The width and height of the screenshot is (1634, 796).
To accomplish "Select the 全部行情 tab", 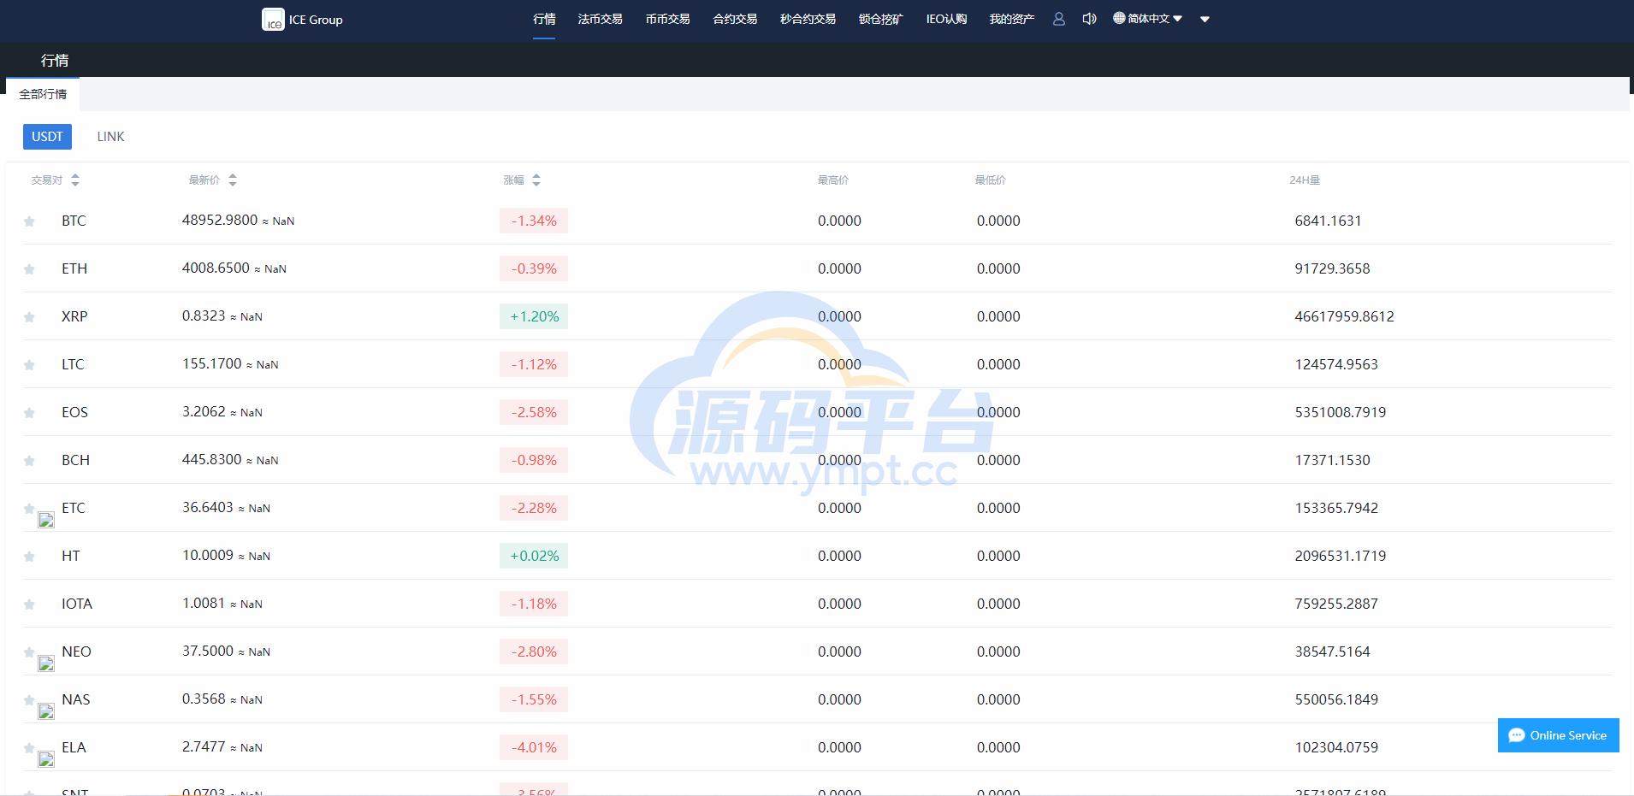I will click(x=43, y=94).
